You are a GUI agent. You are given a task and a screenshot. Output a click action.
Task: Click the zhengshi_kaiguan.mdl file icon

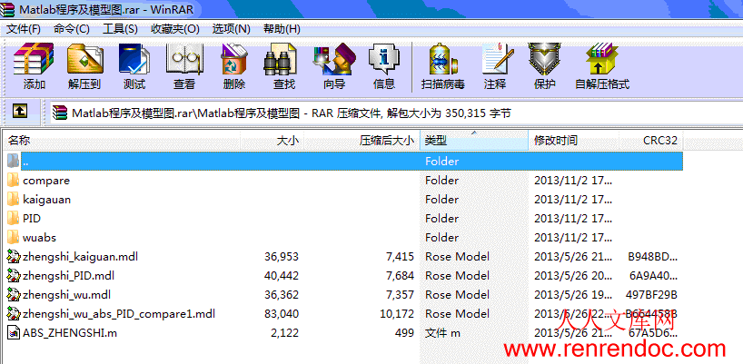coord(14,257)
